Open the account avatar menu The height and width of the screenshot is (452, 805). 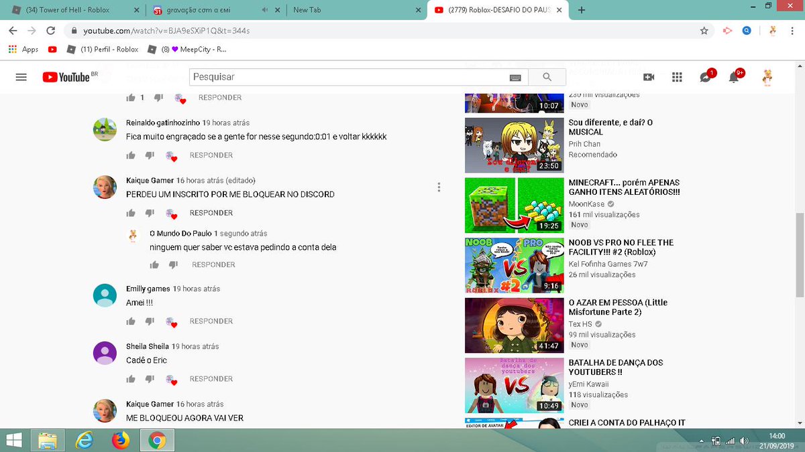click(x=767, y=77)
